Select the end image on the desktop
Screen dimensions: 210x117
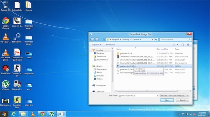click(29, 87)
